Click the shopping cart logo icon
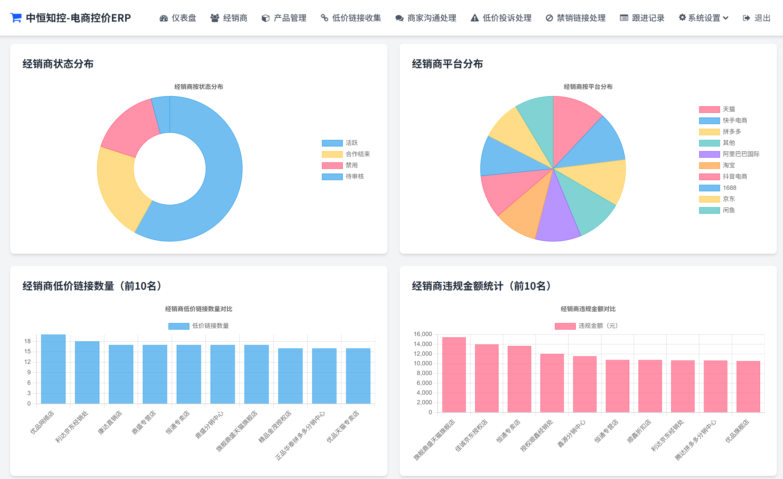This screenshot has height=479, width=783. pos(16,18)
